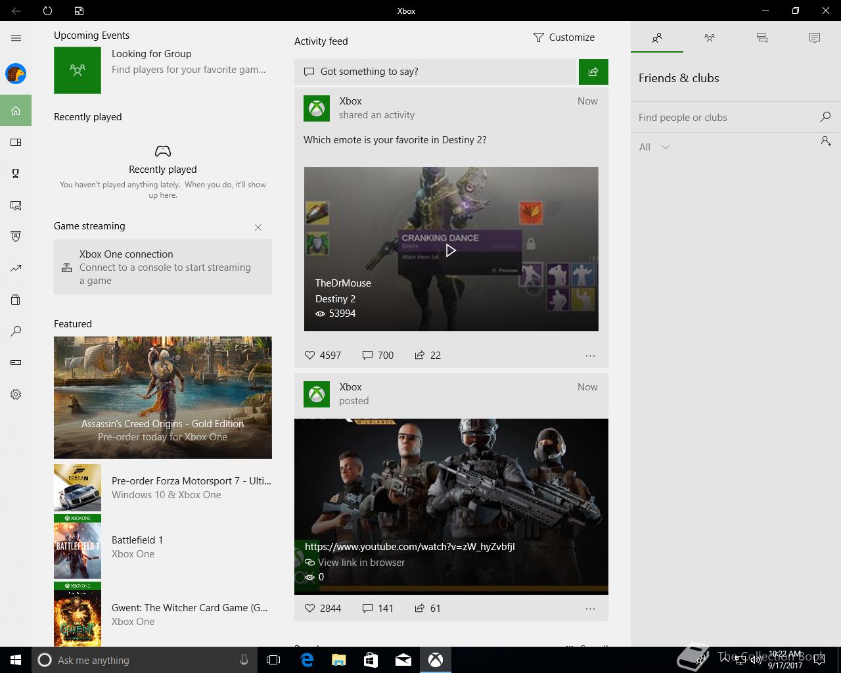This screenshot has height=673, width=841.
Task: Click the share post green button
Action: point(593,72)
